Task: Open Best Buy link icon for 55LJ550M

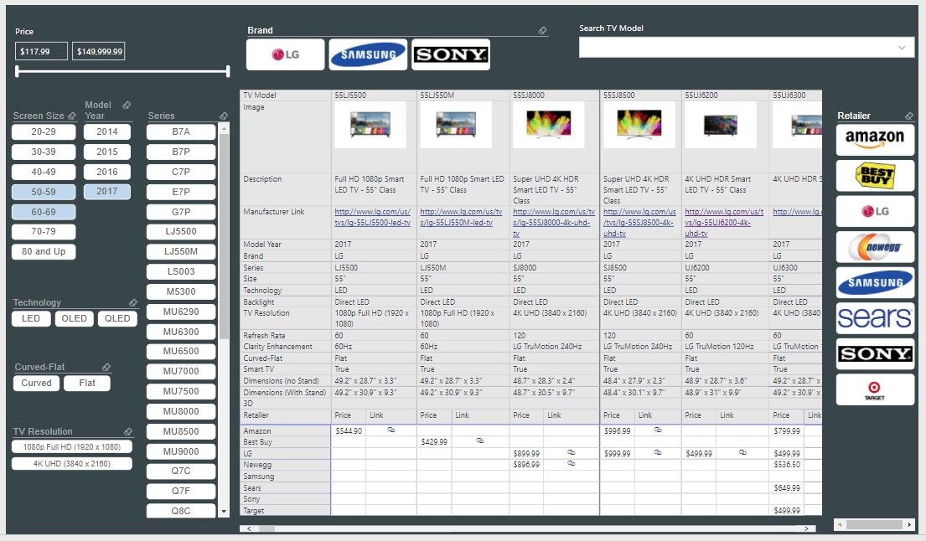Action: point(480,441)
